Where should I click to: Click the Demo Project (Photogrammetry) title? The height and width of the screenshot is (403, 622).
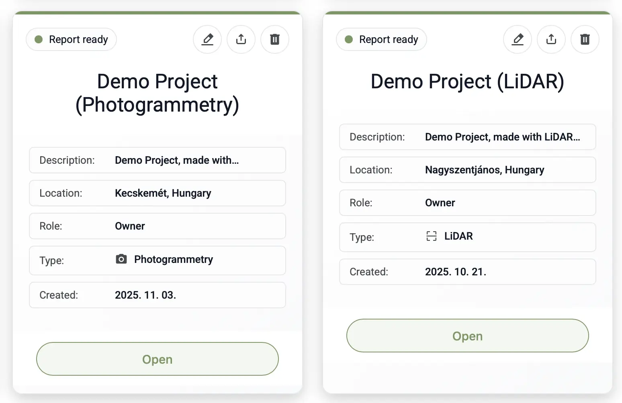coord(158,93)
